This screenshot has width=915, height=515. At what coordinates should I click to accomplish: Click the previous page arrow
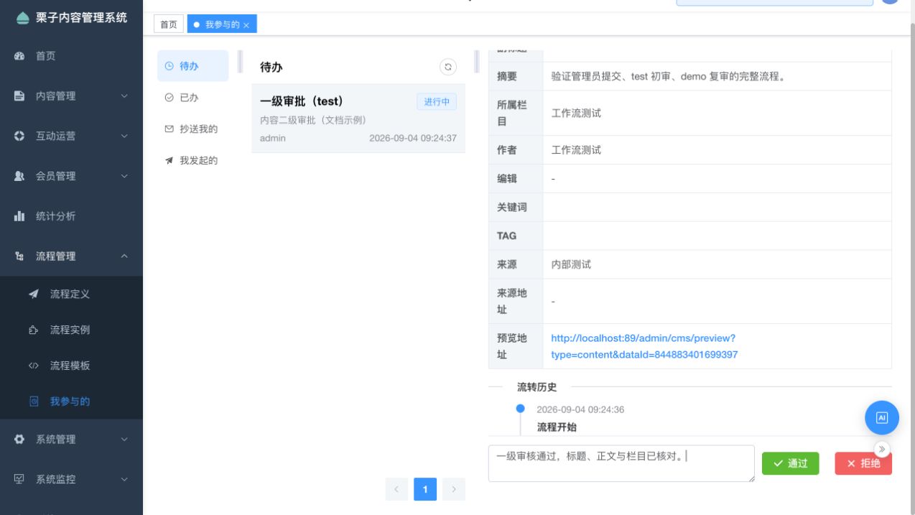tap(396, 490)
